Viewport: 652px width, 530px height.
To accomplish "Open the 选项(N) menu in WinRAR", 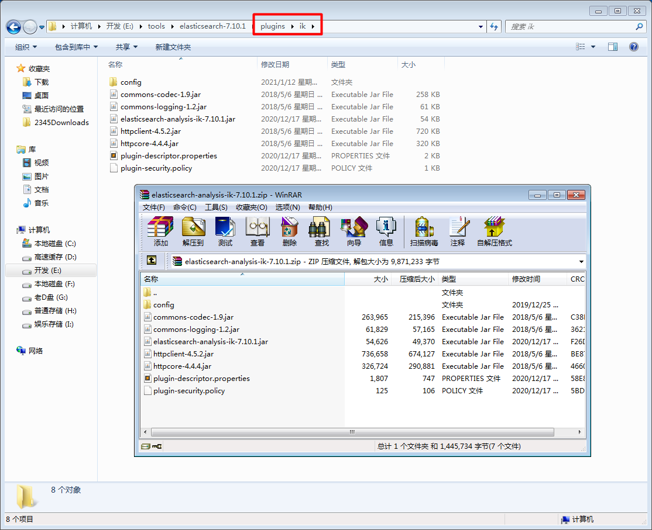I will pyautogui.click(x=288, y=207).
